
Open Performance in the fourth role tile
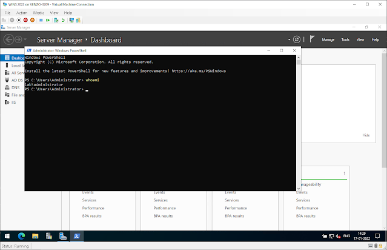tap(307, 208)
